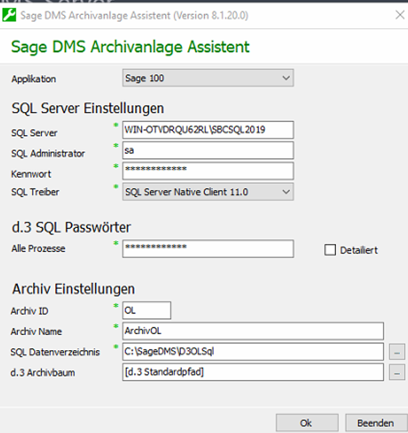Click the Alle Prozesse password field

point(208,249)
